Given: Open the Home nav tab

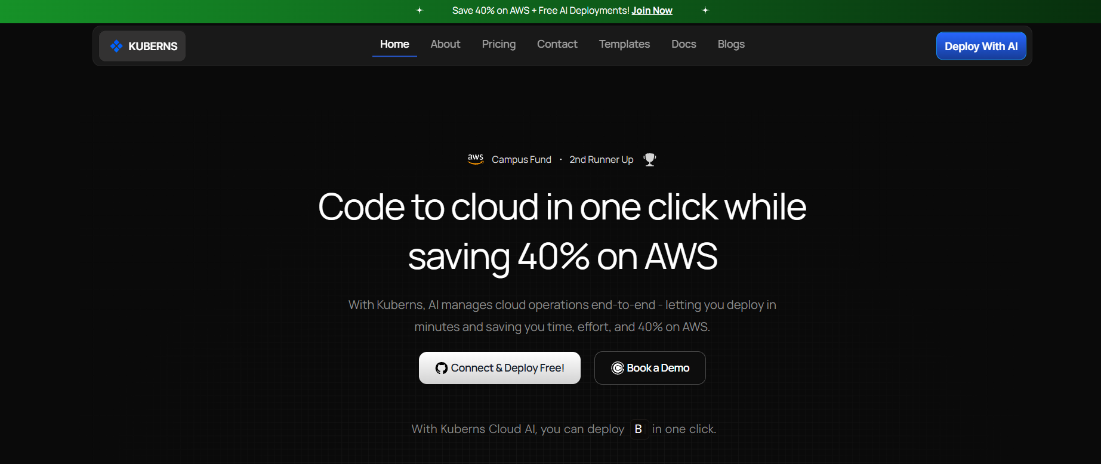Looking at the screenshot, I should point(394,44).
